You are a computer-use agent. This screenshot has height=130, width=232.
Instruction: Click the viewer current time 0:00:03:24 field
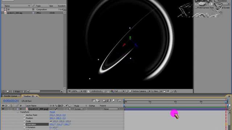point(96,91)
